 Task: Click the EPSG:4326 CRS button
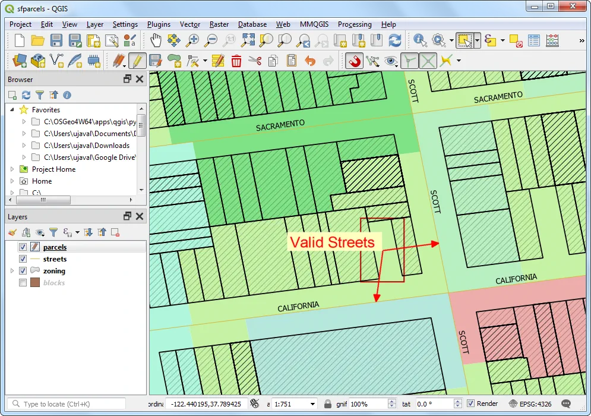pos(530,404)
